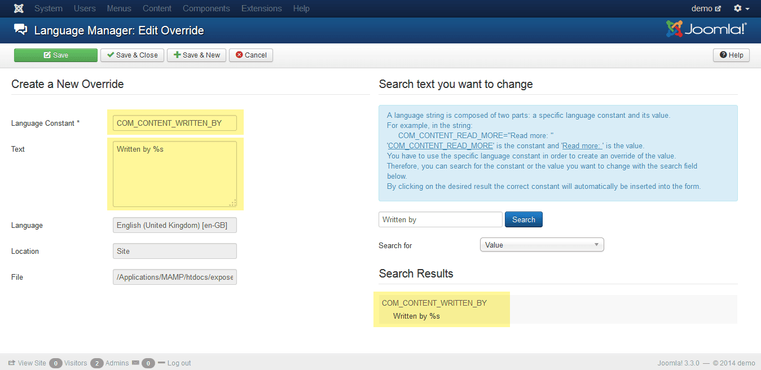This screenshot has height=370, width=761.
Task: Cancel the override edit
Action: (251, 55)
